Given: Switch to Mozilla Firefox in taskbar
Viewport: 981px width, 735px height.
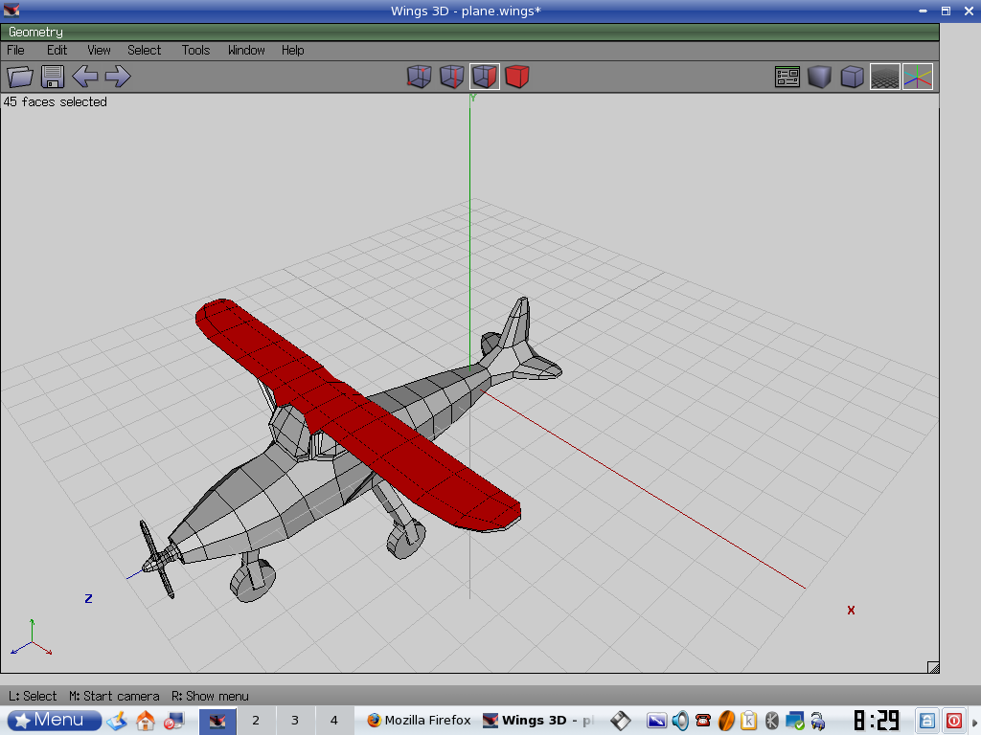Looking at the screenshot, I should click(x=419, y=720).
